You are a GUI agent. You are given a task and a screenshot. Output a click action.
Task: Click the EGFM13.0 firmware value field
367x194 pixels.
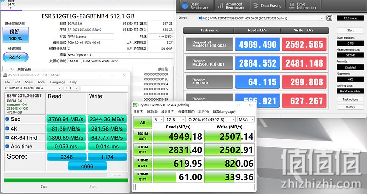[x=90, y=23]
